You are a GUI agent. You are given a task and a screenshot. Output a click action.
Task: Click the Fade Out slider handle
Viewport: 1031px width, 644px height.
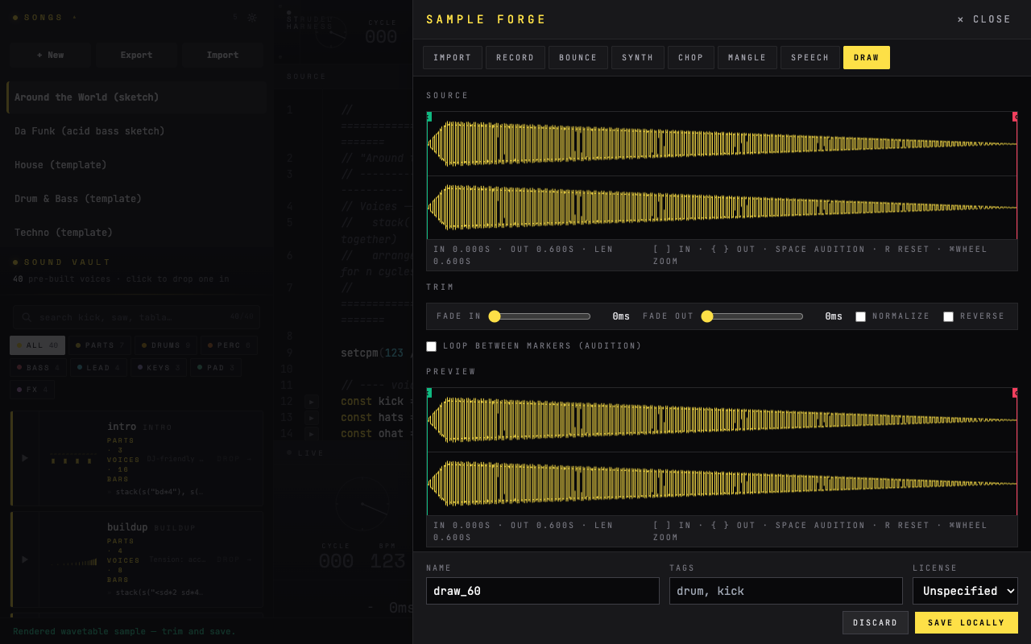[x=707, y=316]
